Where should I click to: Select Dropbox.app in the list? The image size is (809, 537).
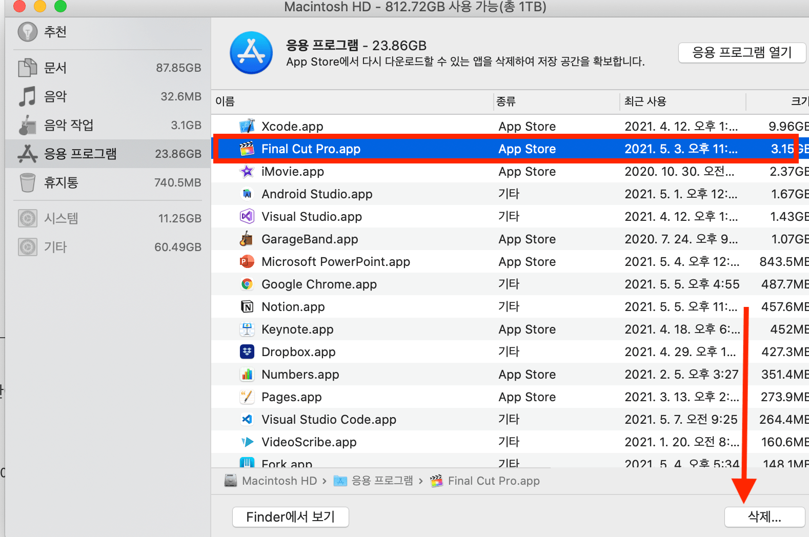pos(298,352)
